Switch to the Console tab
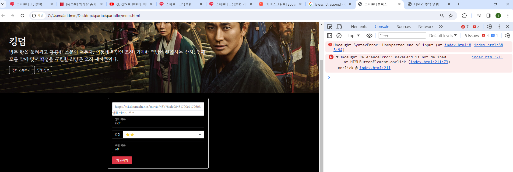The width and height of the screenshot is (513, 172). [382, 27]
